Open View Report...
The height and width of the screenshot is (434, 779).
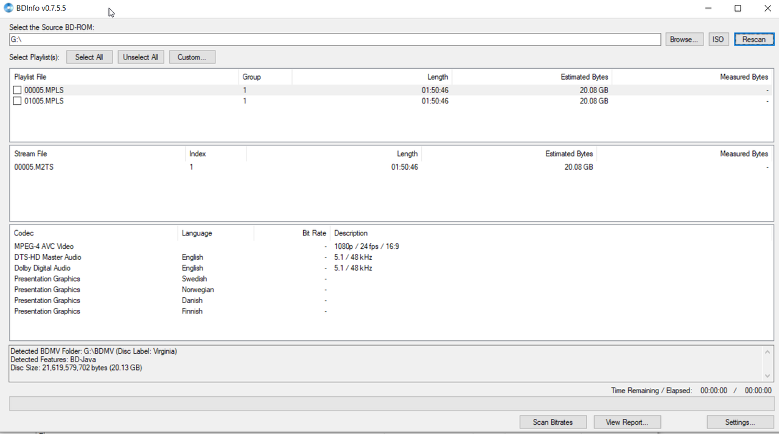[626, 422]
